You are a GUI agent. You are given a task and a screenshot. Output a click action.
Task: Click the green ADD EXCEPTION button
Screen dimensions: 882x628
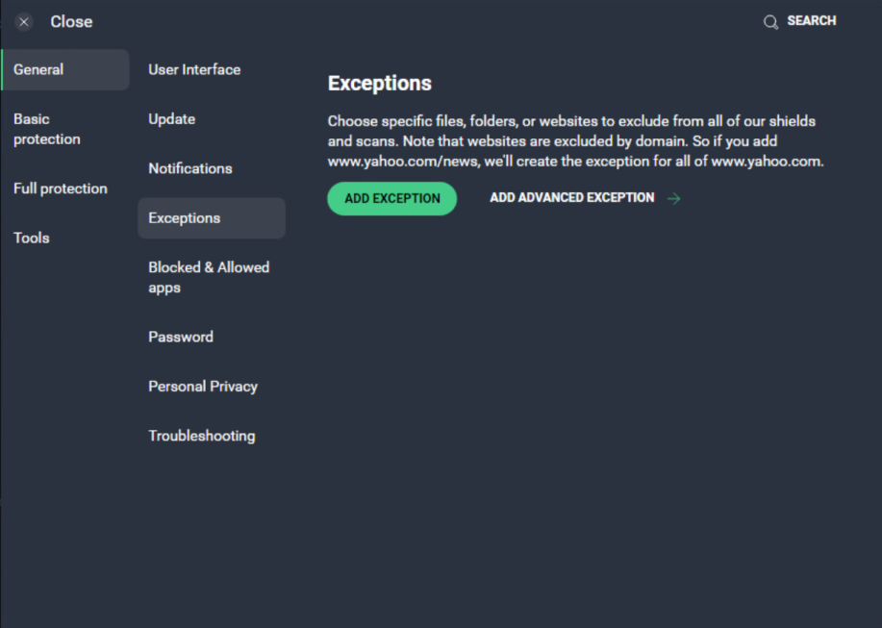click(x=391, y=198)
